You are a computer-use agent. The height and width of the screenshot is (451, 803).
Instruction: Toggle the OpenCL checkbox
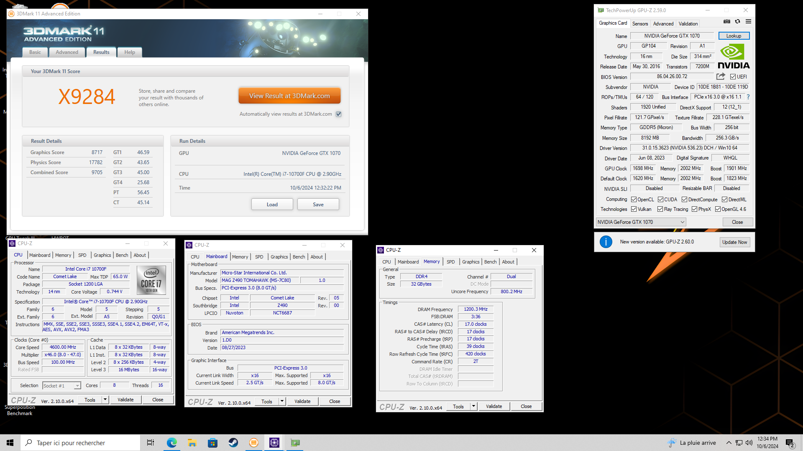point(634,200)
